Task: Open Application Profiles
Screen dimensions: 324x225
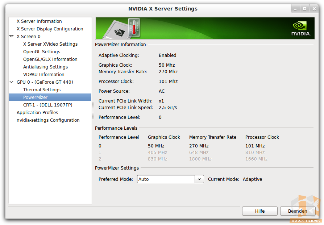Action: tap(37, 113)
